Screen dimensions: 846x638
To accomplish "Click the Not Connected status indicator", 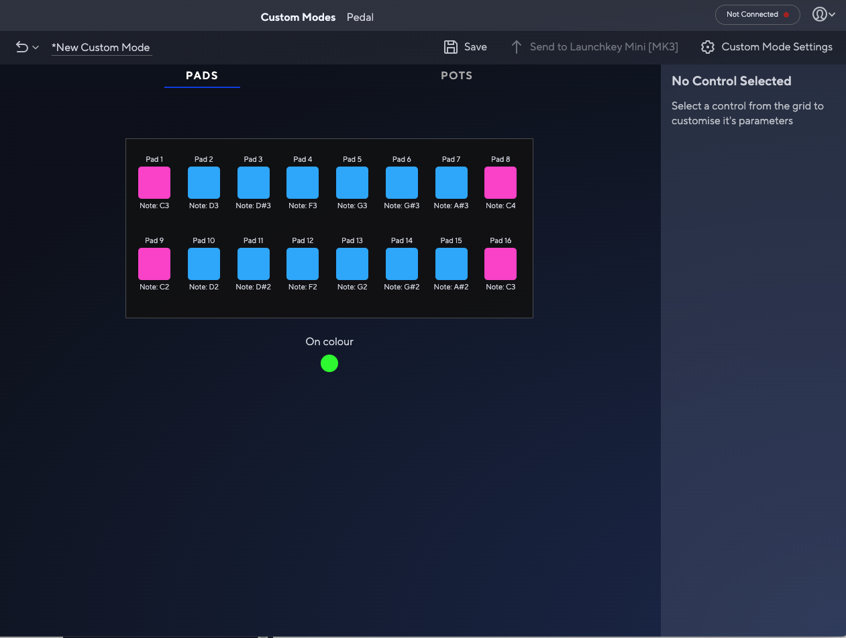I will coord(757,15).
